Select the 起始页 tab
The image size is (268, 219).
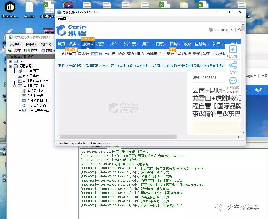point(62,19)
